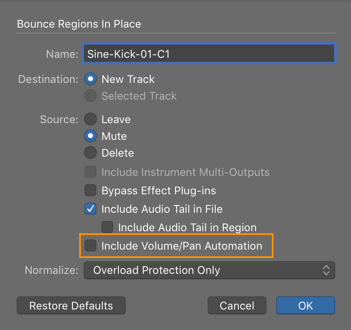351x330 pixels.
Task: Enable Include Audio Tail in Region
Action: click(107, 227)
